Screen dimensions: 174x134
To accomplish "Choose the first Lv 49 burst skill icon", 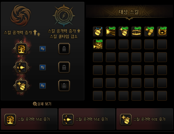I will [x=111, y=31].
